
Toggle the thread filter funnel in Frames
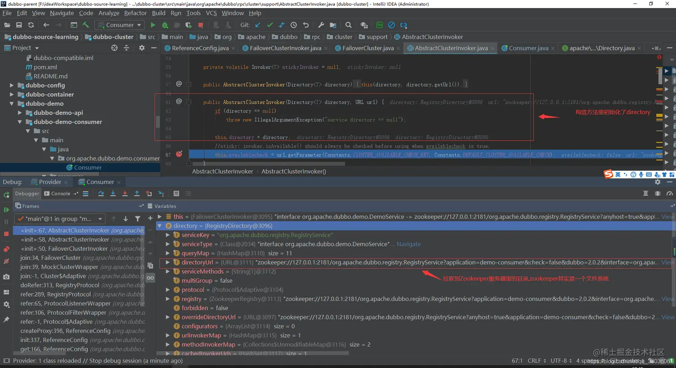click(x=138, y=219)
